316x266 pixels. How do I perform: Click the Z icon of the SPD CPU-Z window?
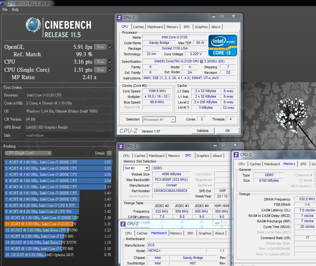tap(121, 146)
